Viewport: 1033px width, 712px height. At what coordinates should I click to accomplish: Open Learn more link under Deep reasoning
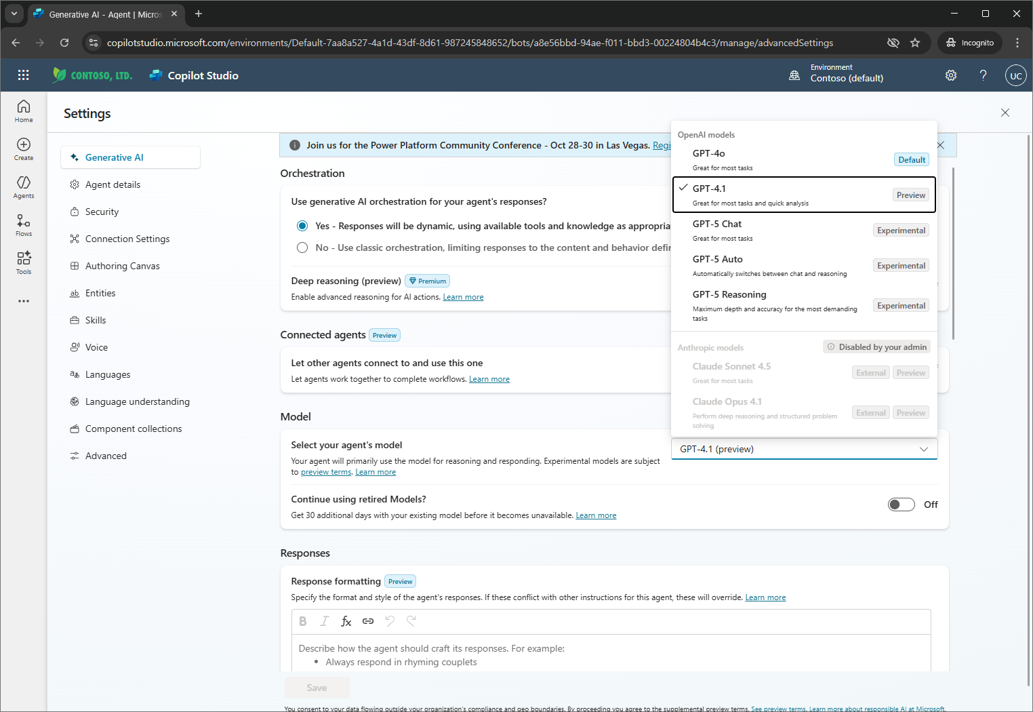pyautogui.click(x=463, y=297)
